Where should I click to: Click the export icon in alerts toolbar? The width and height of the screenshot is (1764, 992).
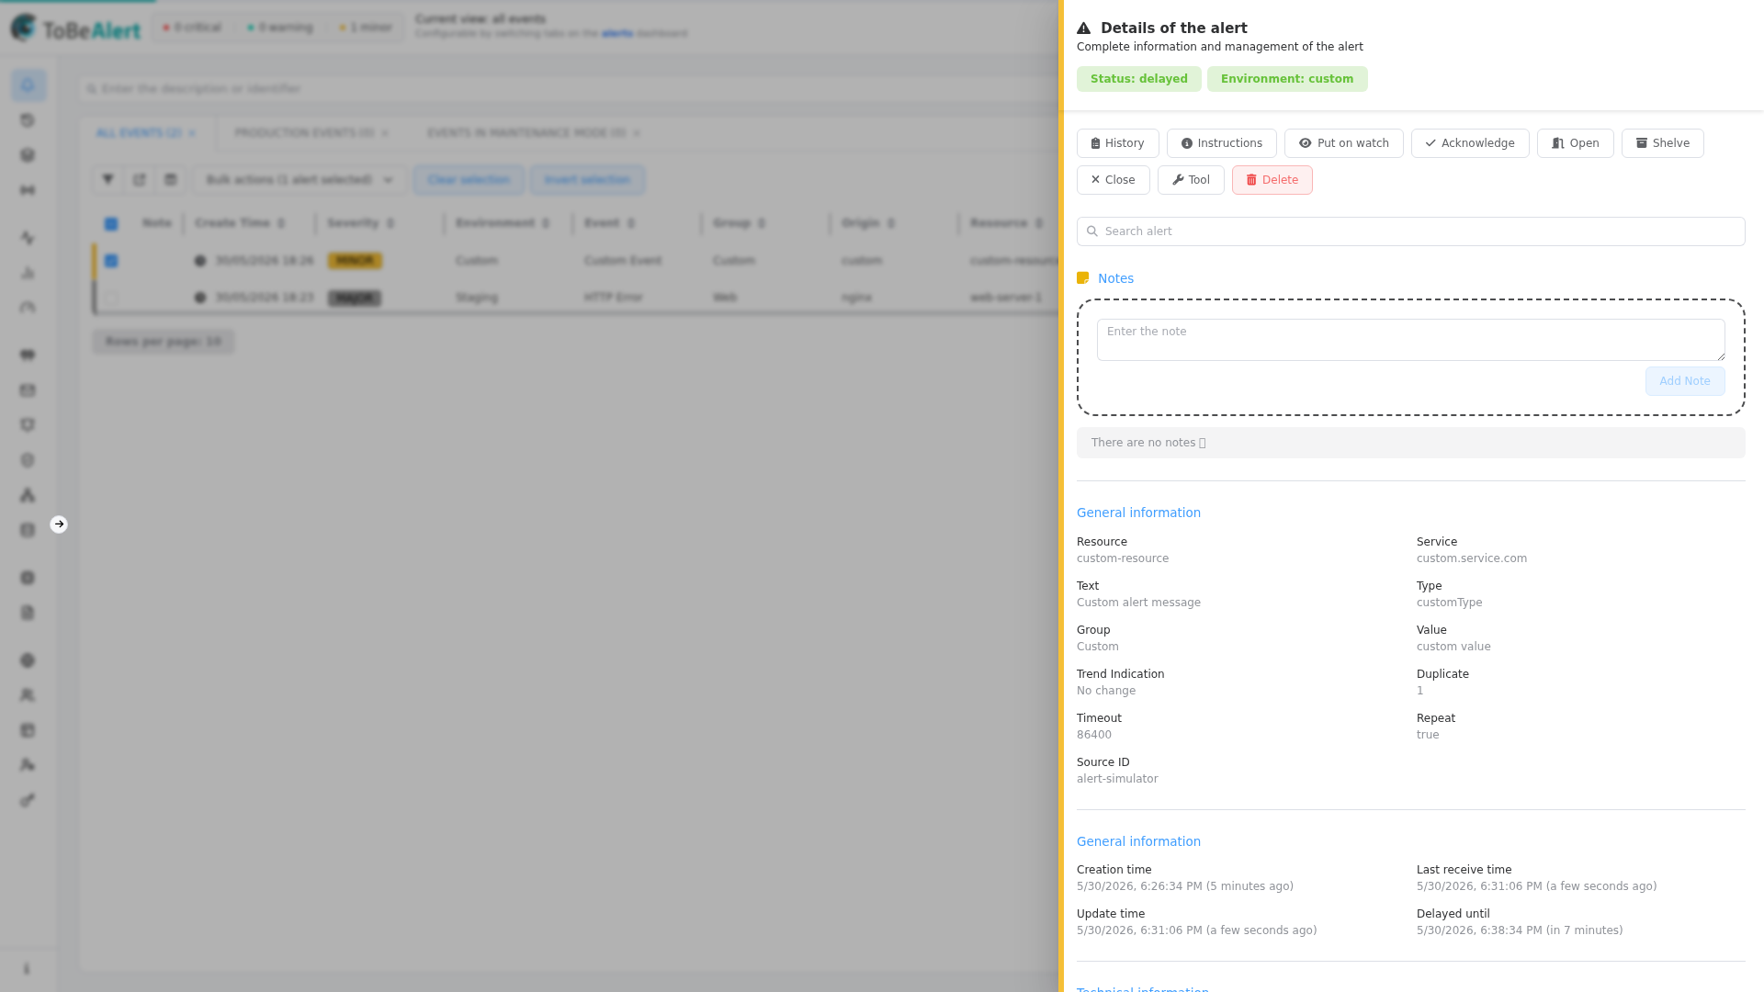point(140,180)
